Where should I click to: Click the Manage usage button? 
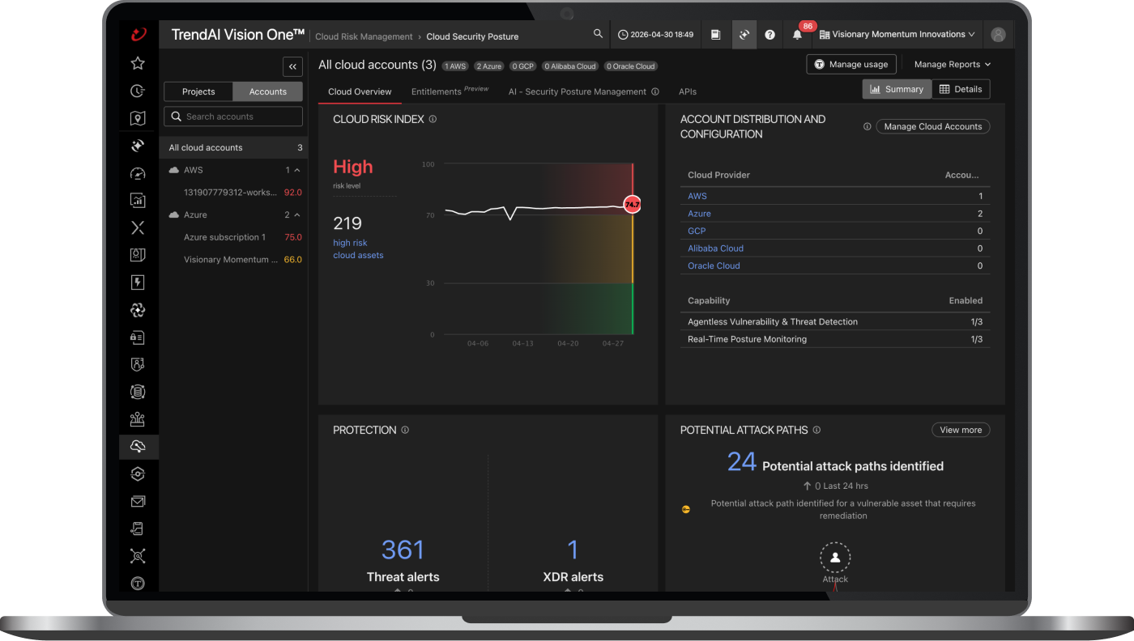[851, 64]
